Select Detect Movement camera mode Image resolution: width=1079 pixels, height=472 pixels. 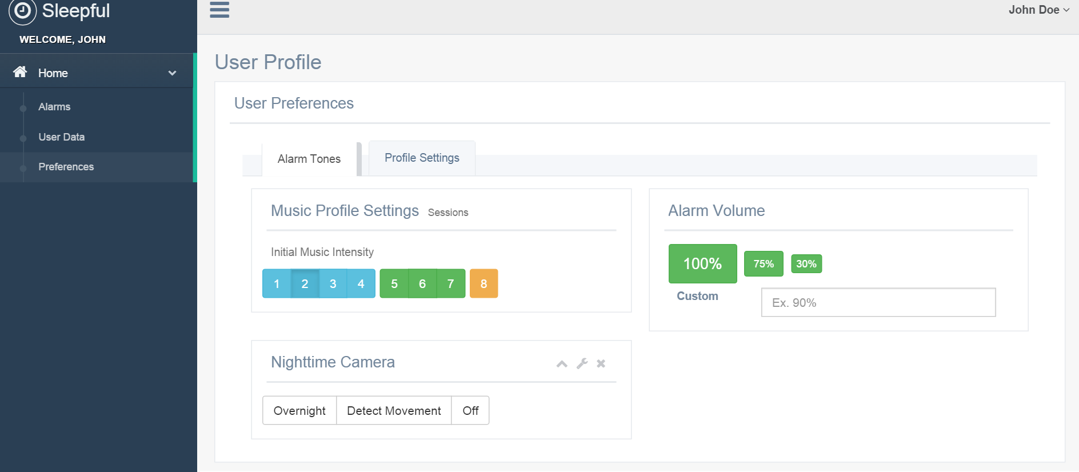point(394,410)
